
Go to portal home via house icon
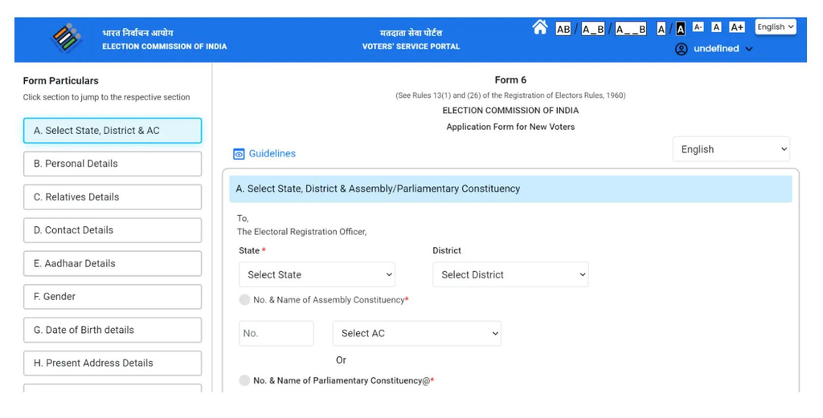click(539, 27)
